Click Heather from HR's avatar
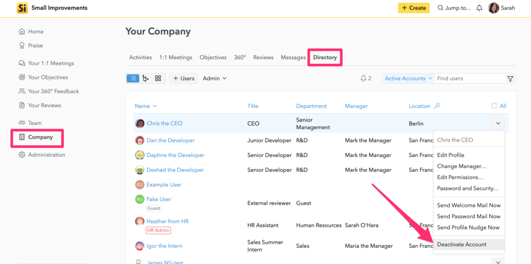531x264 pixels. (140, 221)
